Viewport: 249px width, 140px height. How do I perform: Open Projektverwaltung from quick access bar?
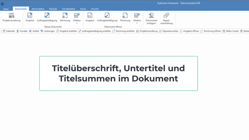147,31
